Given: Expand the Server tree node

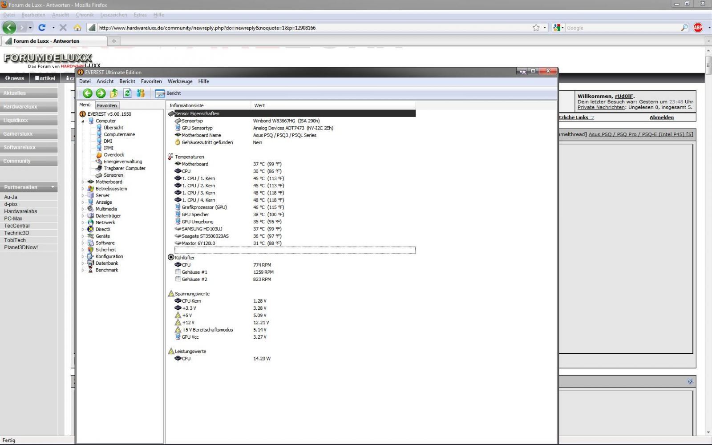Looking at the screenshot, I should click(x=83, y=195).
